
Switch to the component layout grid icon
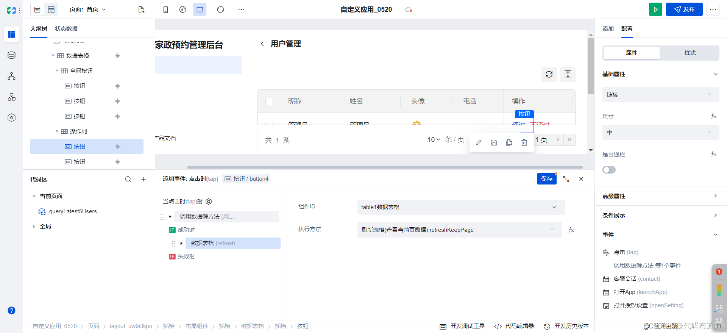coord(51,9)
